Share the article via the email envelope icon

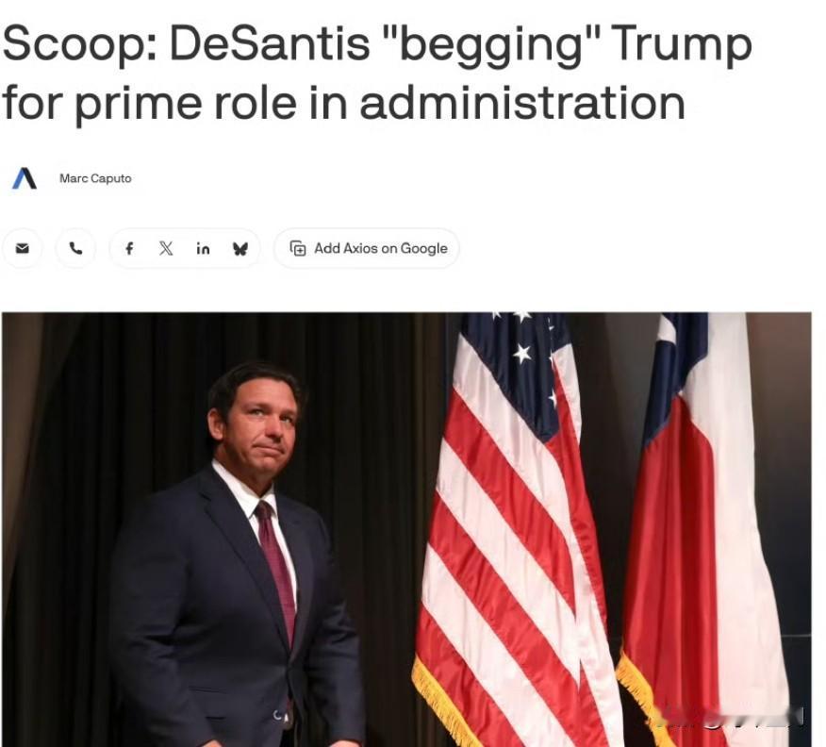tap(22, 248)
